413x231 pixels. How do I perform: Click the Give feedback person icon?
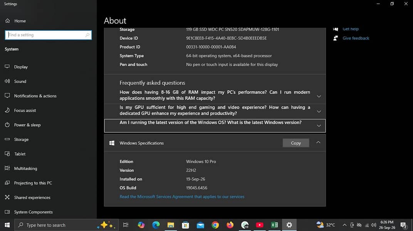point(336,38)
